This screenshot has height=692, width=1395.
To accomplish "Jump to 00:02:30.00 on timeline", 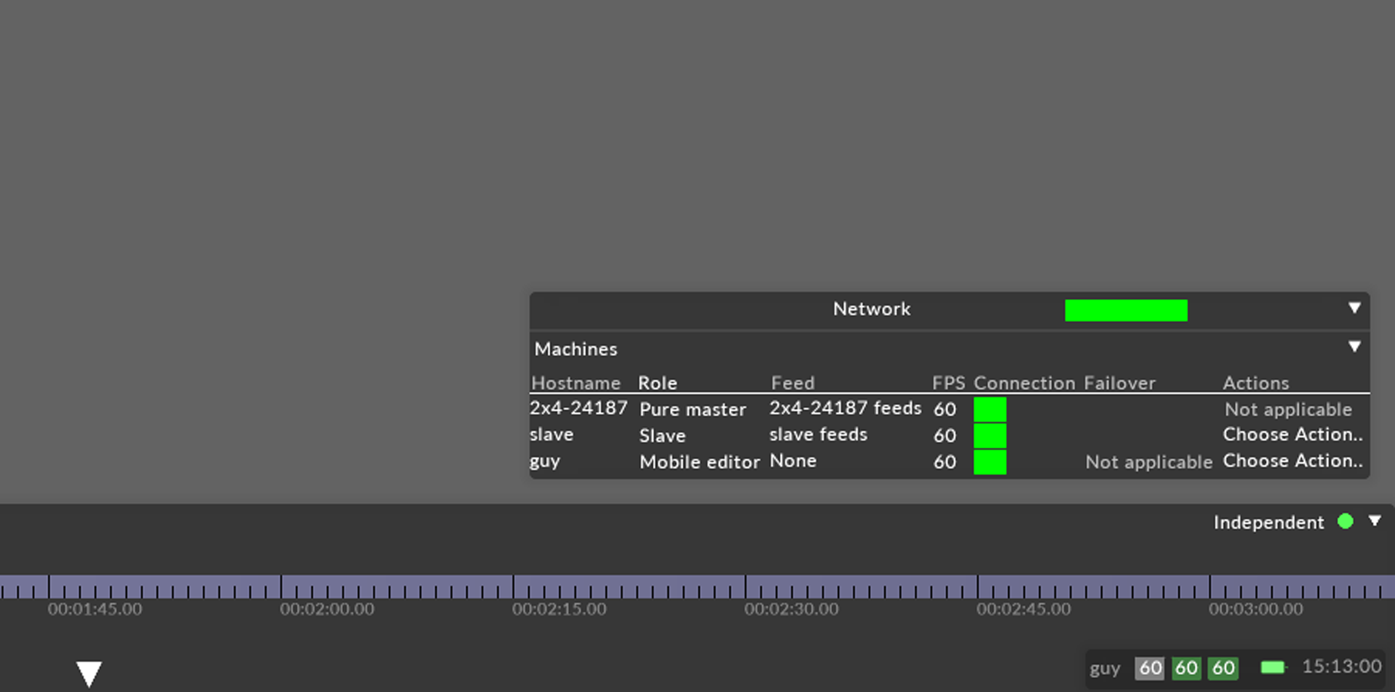I will 791,610.
